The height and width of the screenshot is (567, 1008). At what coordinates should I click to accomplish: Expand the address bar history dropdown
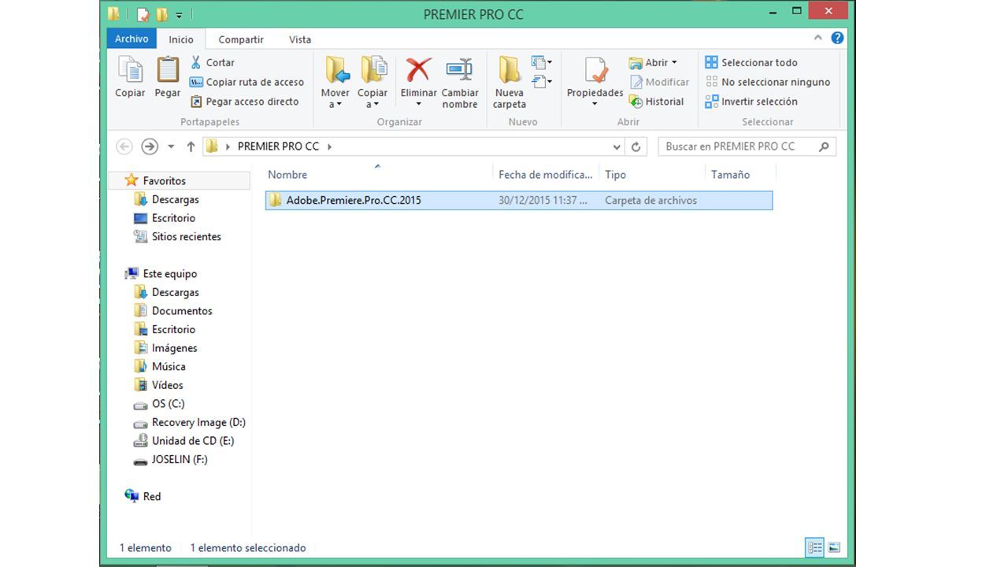(617, 146)
